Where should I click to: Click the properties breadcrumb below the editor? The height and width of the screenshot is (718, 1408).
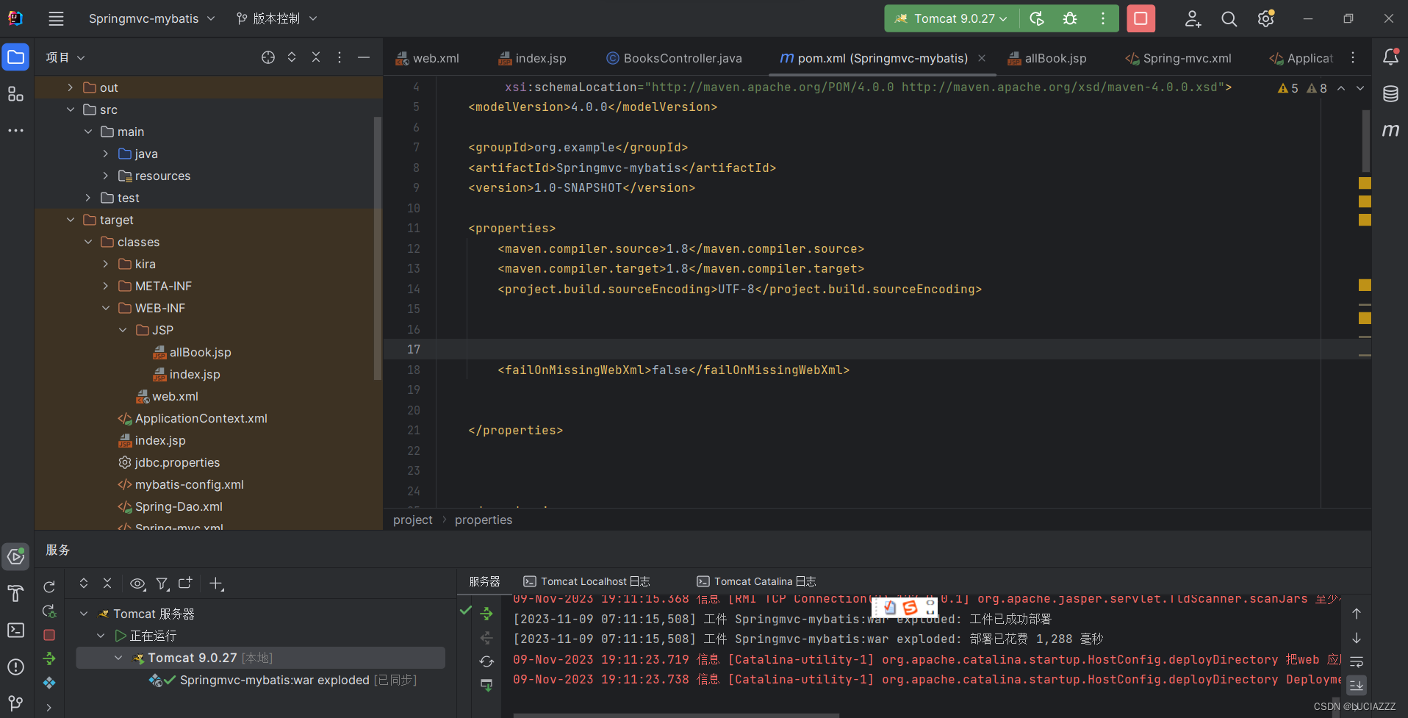pyautogui.click(x=483, y=520)
